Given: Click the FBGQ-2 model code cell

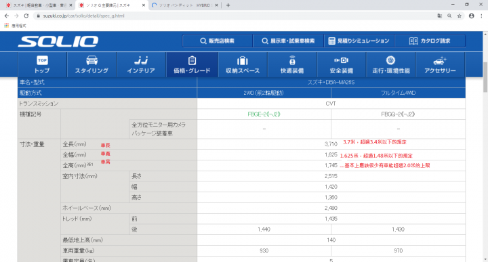Looking at the screenshot, I should click(398, 114).
